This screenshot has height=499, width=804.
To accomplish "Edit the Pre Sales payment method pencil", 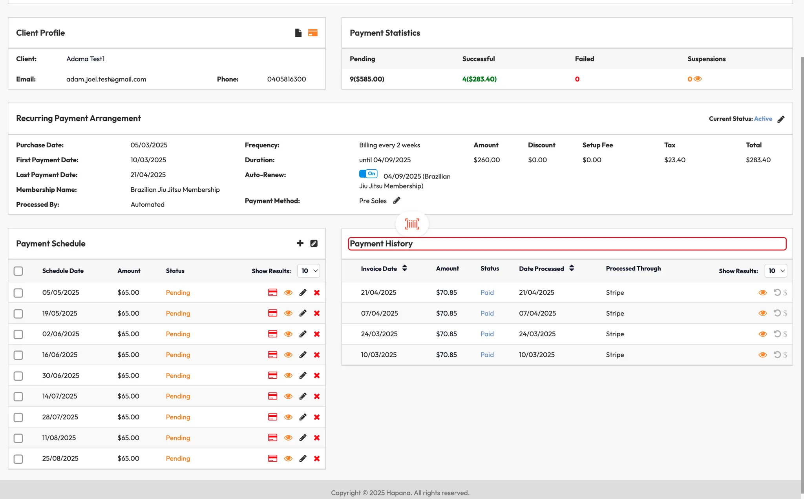I will pos(397,201).
